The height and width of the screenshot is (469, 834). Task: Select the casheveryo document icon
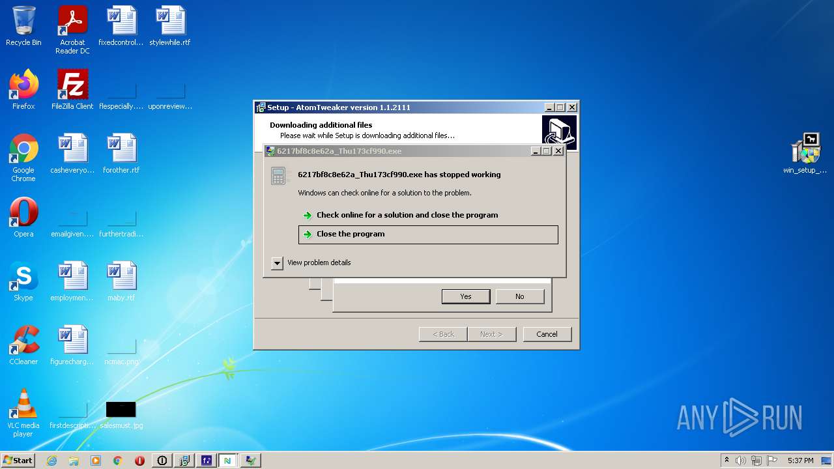click(x=72, y=154)
